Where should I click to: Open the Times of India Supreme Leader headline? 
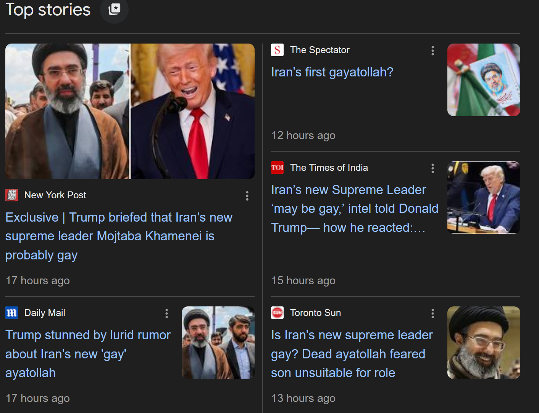355,209
